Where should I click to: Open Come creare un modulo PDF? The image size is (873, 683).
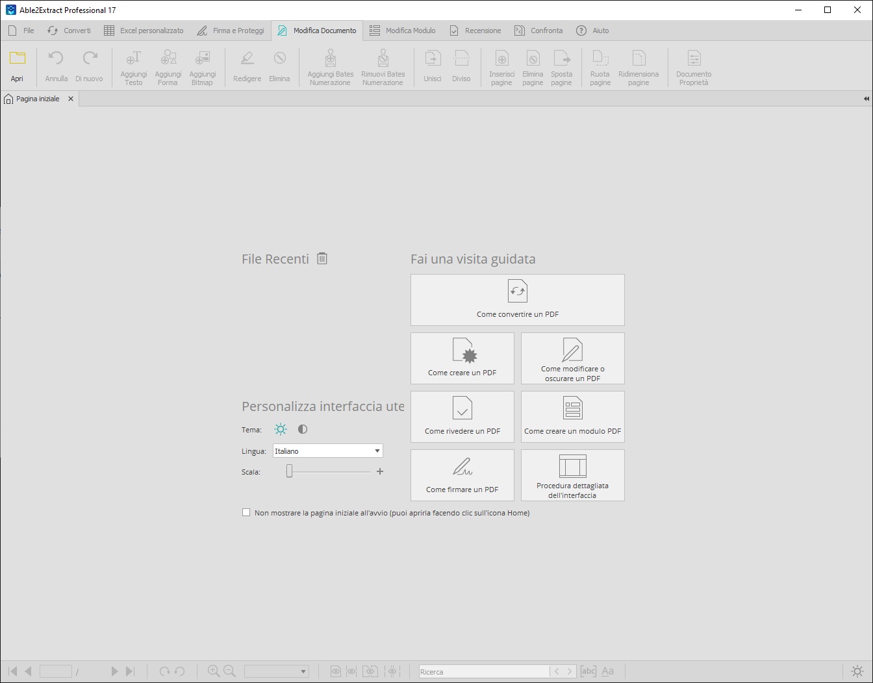(573, 417)
